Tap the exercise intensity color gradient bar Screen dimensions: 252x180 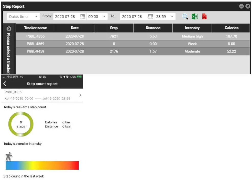[x=42, y=165]
